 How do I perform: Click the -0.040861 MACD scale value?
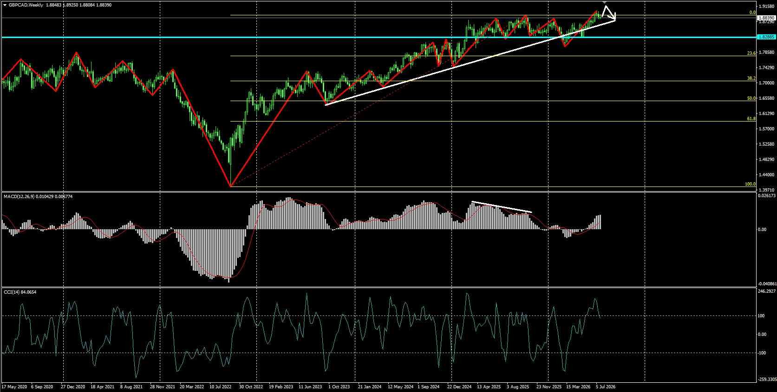pos(766,284)
